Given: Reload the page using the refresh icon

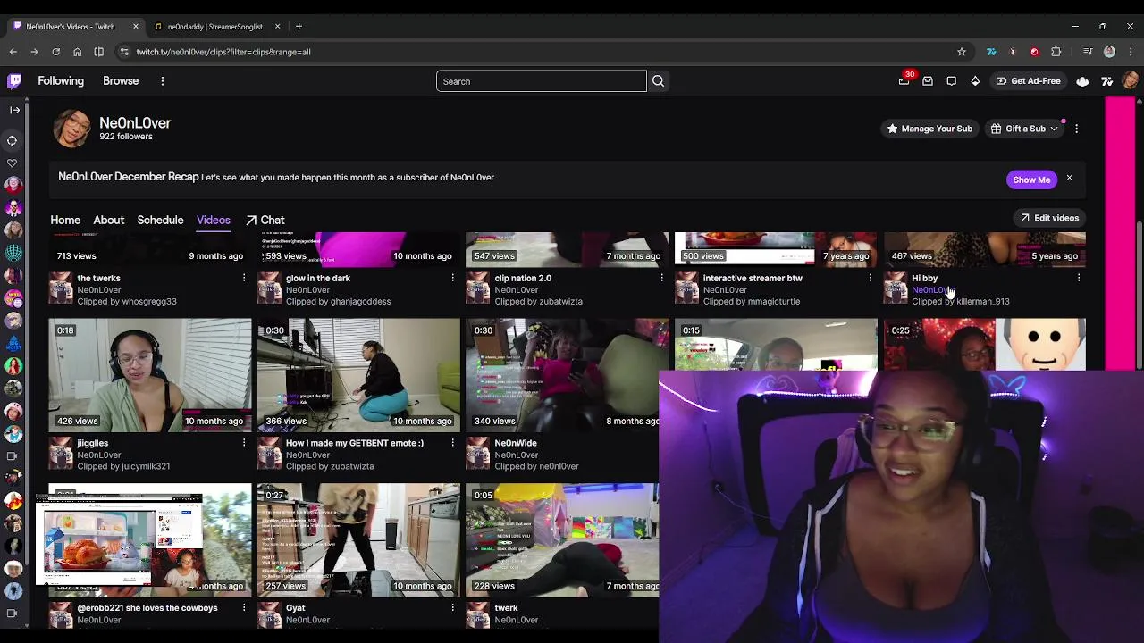Looking at the screenshot, I should pos(55,52).
